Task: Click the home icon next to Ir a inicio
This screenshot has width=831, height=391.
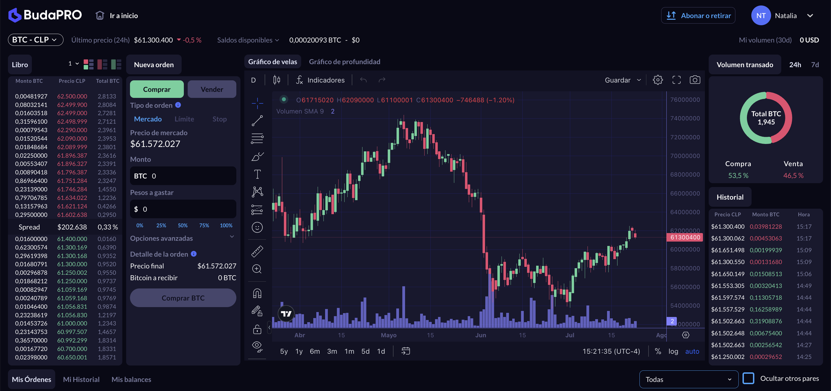Action: (100, 15)
